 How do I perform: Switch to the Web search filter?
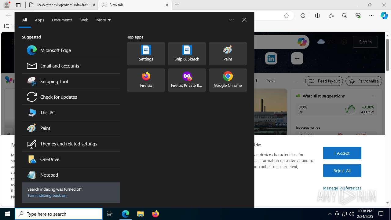click(84, 20)
